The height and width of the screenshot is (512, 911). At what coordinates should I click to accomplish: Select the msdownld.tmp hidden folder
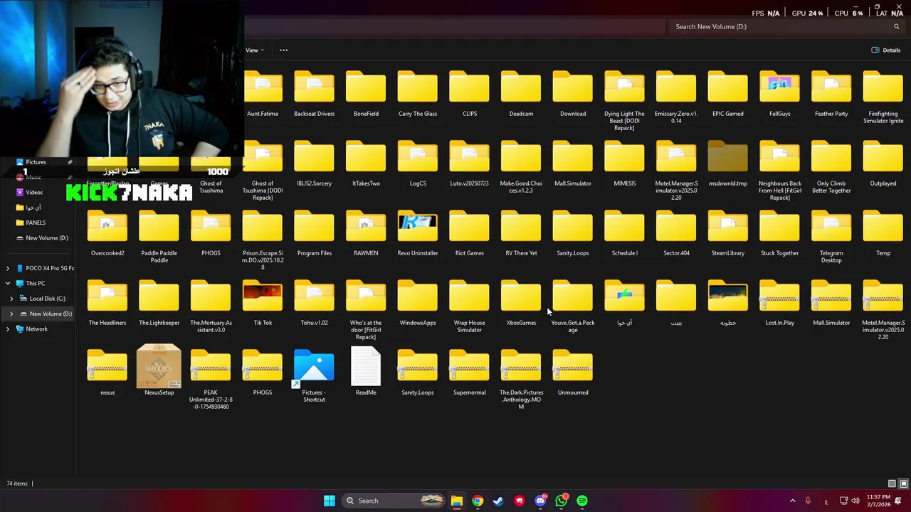click(728, 164)
